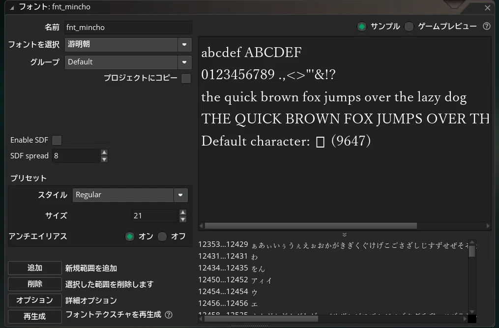Click the sample preview horizontal scrollbar
This screenshot has width=499, height=328.
pos(311,226)
